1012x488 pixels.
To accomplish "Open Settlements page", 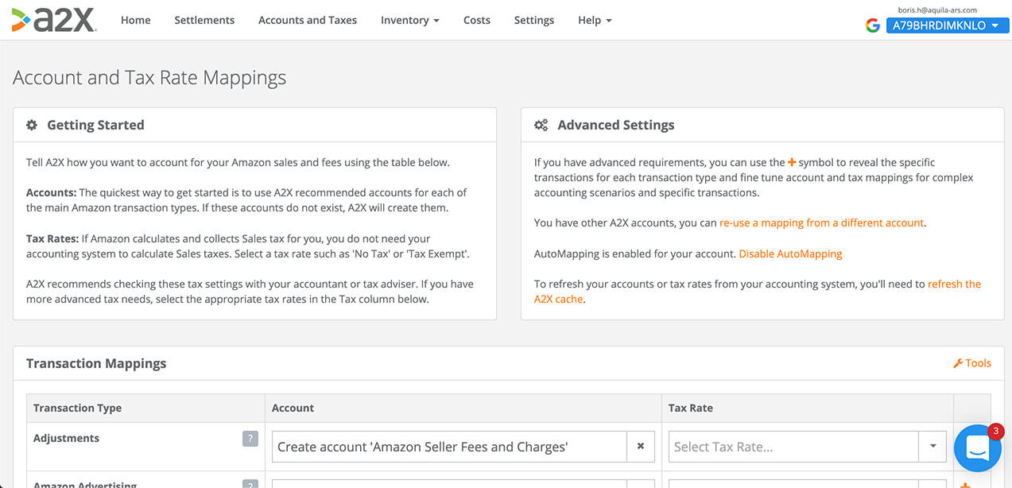I will 204,20.
